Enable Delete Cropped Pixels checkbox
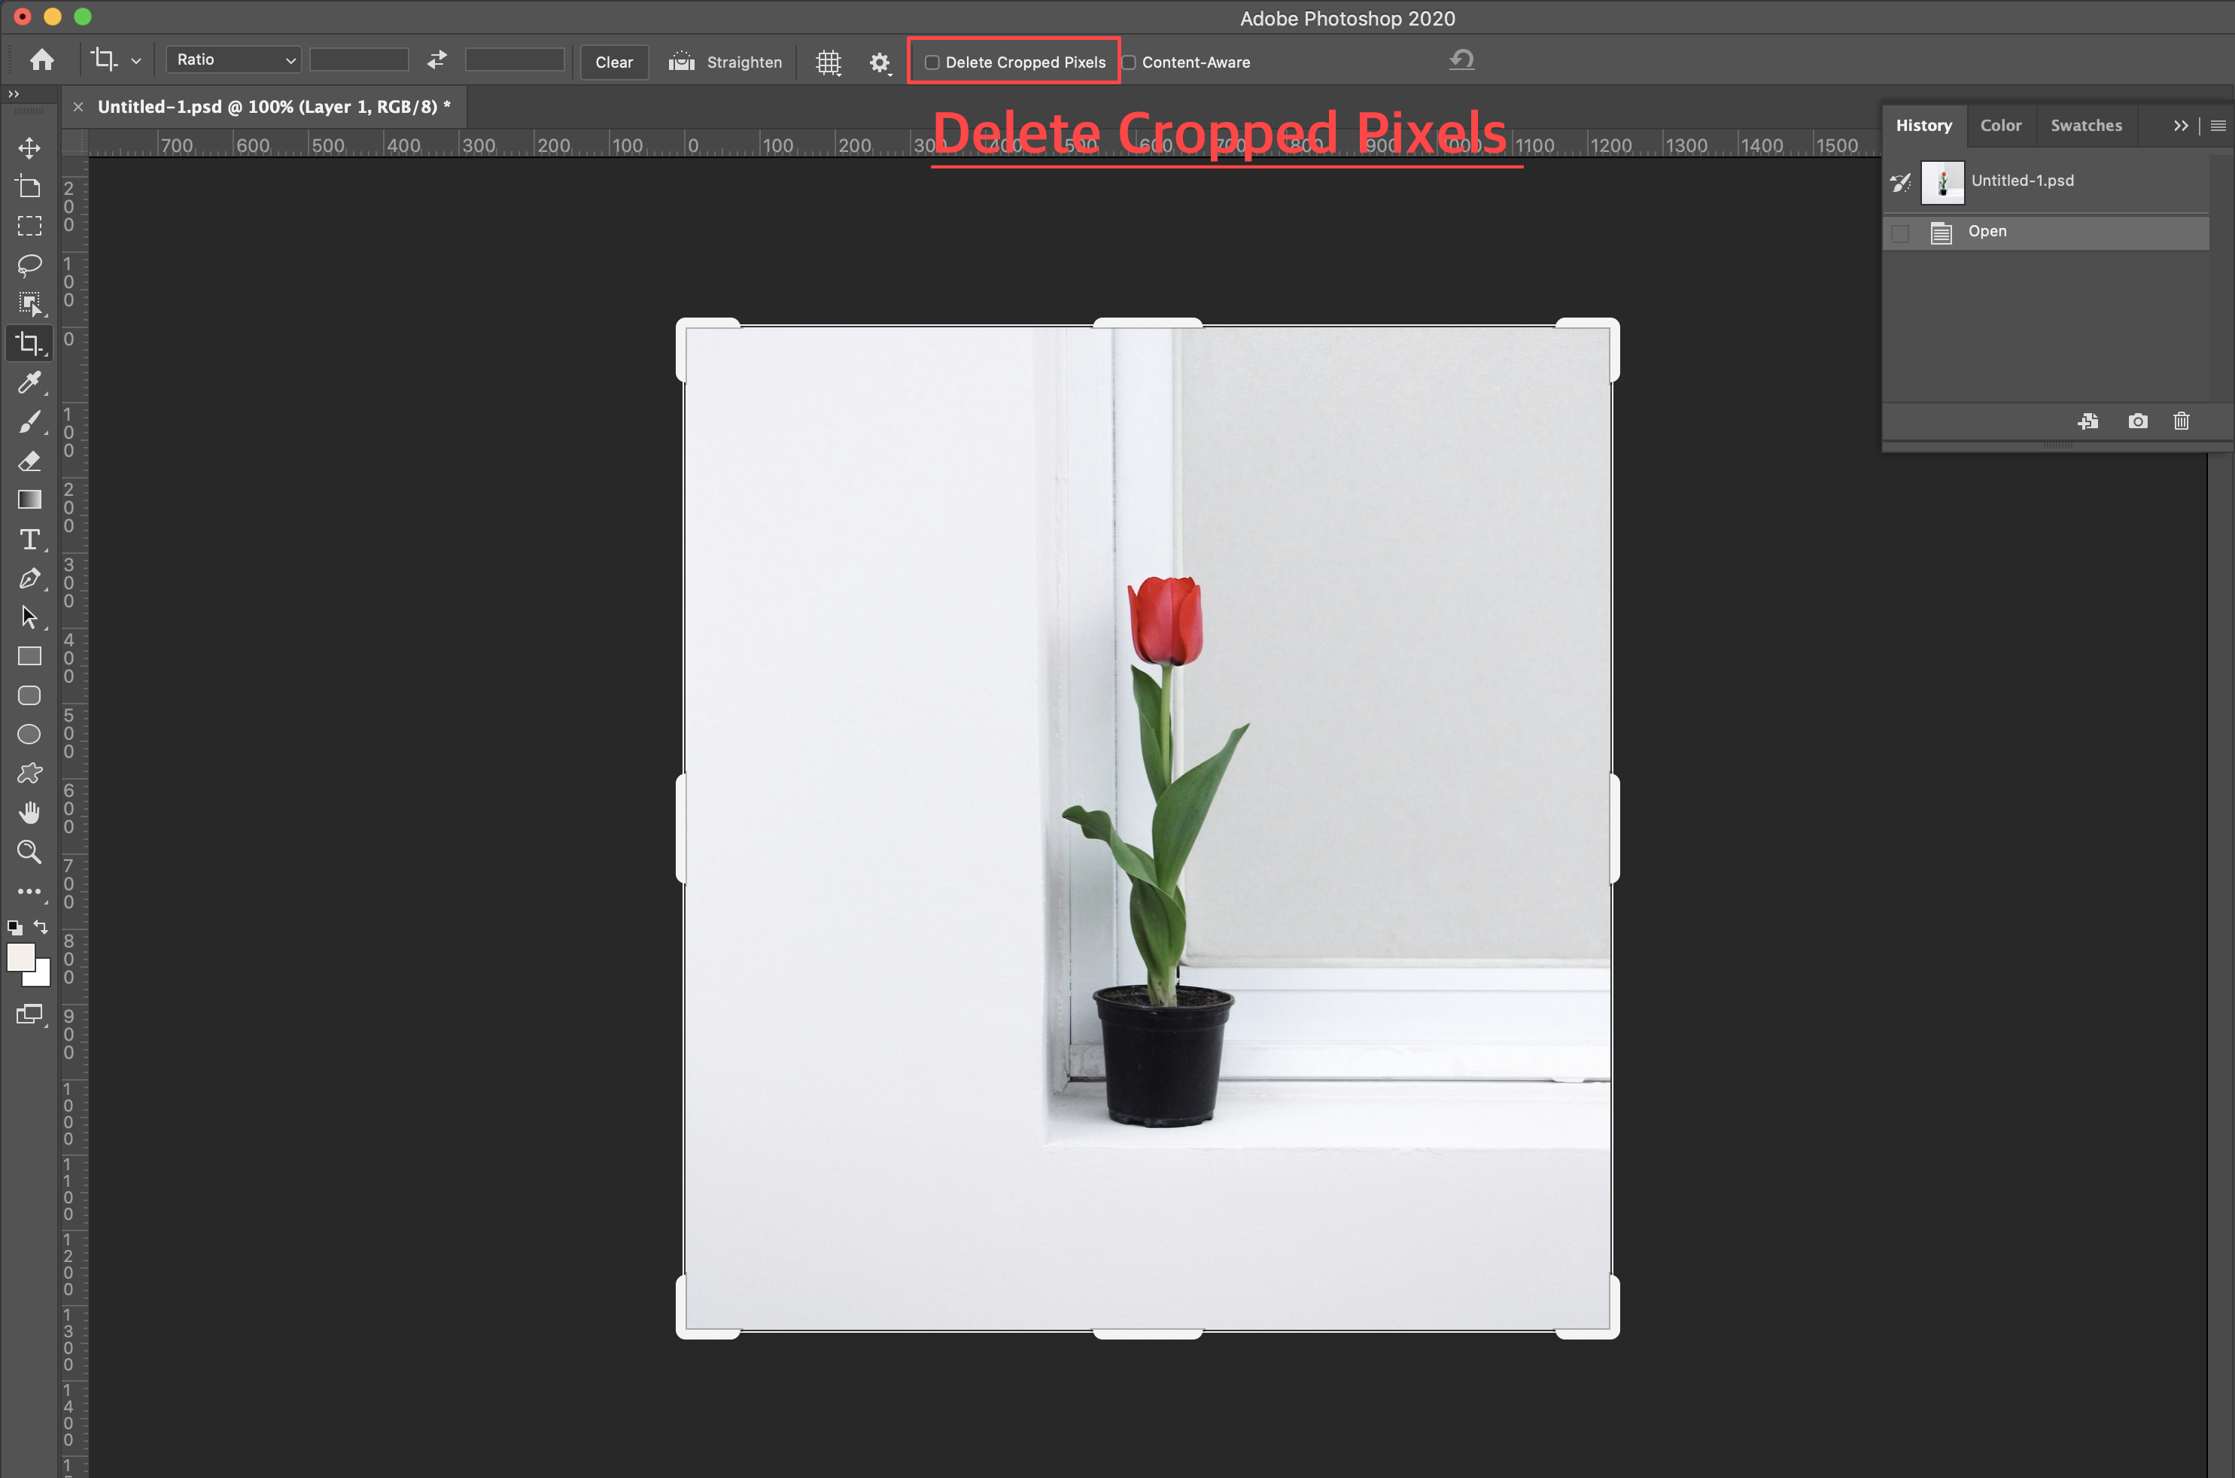2235x1478 pixels. pos(932,62)
